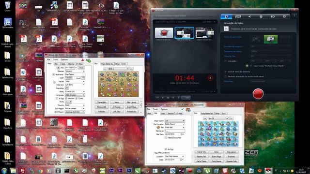Open the Nature dropdown
310x174 pixels.
75,81
